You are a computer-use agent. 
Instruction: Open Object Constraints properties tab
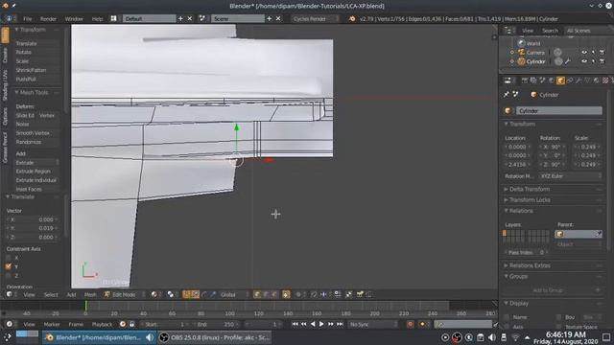pos(570,80)
